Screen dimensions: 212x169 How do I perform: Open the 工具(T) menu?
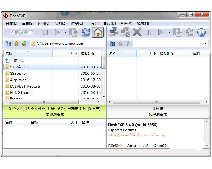click(x=93, y=23)
